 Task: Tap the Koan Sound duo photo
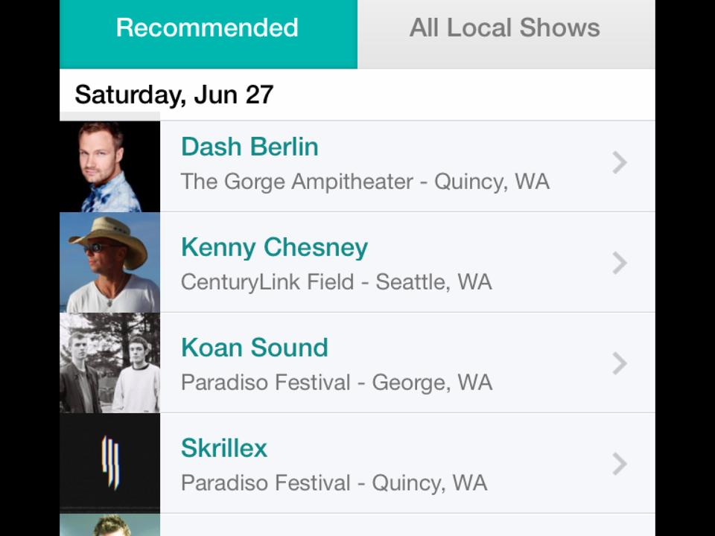pyautogui.click(x=109, y=363)
